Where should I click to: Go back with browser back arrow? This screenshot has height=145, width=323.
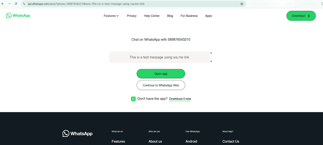[3, 4]
